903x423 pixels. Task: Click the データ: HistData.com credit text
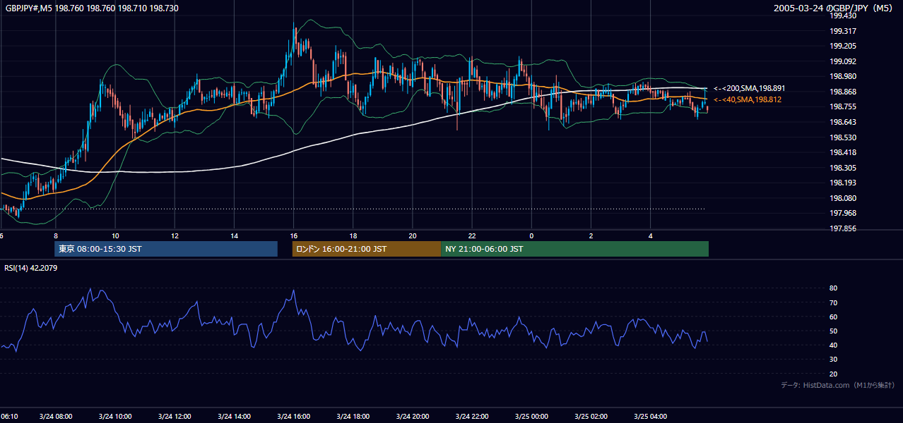pyautogui.click(x=838, y=385)
